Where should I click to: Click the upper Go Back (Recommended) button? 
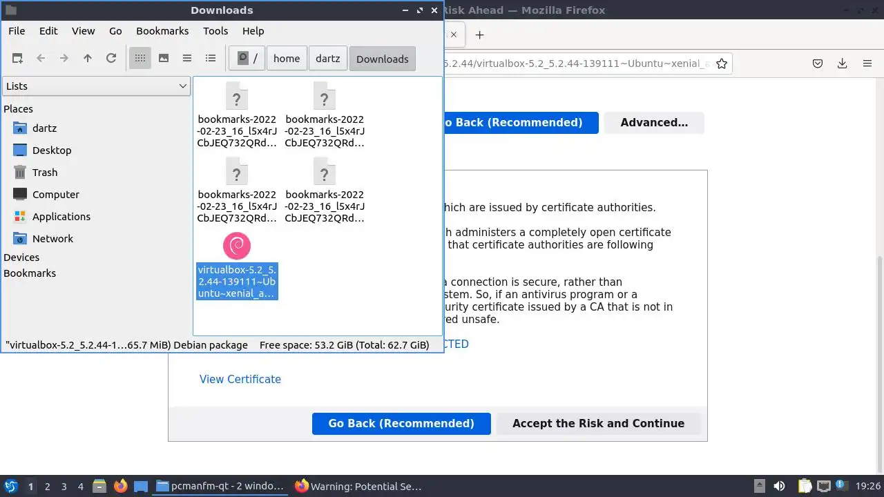(x=520, y=123)
